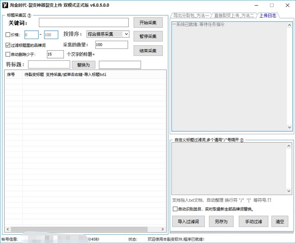
Task: Click the 帐号信息 label in status bar
Action: (x=10, y=239)
